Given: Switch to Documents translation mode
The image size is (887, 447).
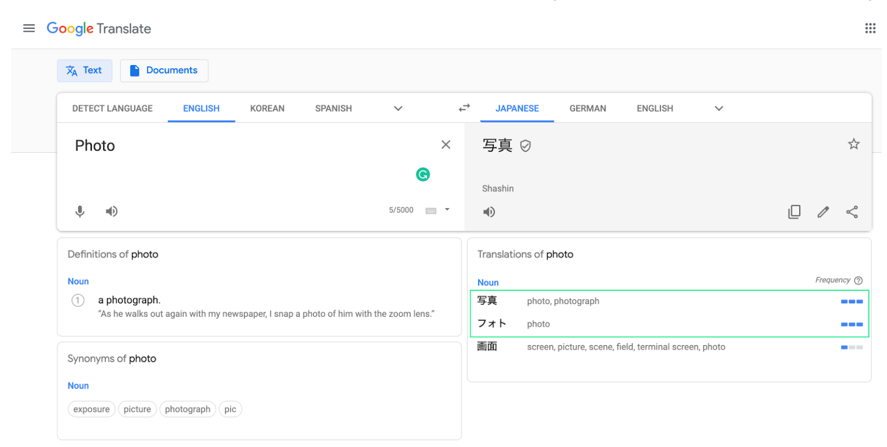Looking at the screenshot, I should [x=164, y=71].
